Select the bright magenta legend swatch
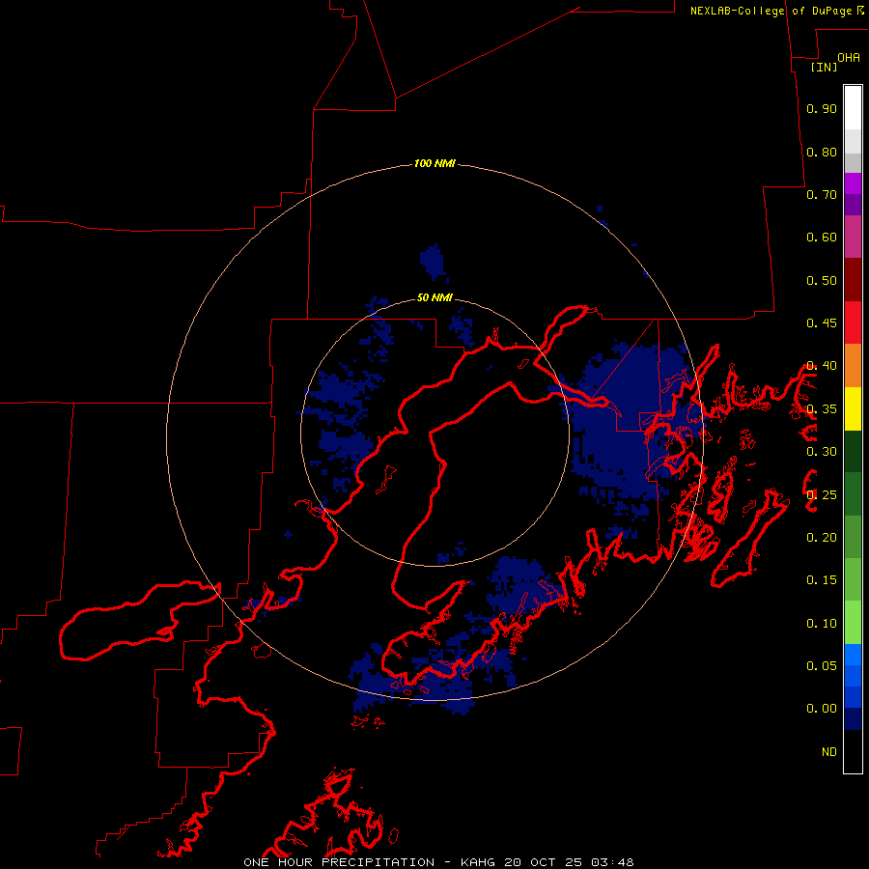Image resolution: width=869 pixels, height=869 pixels. pos(853,183)
